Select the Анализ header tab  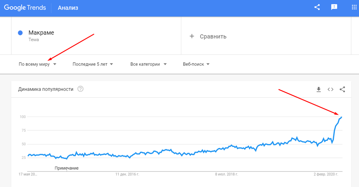tap(68, 8)
